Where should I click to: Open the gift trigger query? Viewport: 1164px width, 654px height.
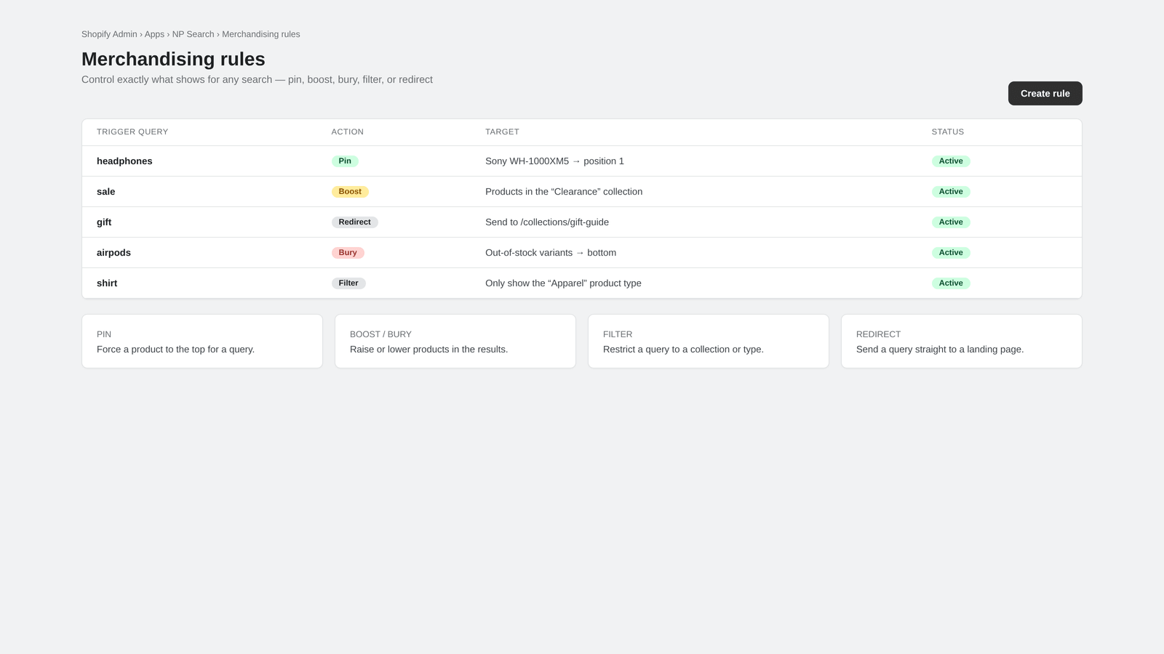click(x=104, y=222)
